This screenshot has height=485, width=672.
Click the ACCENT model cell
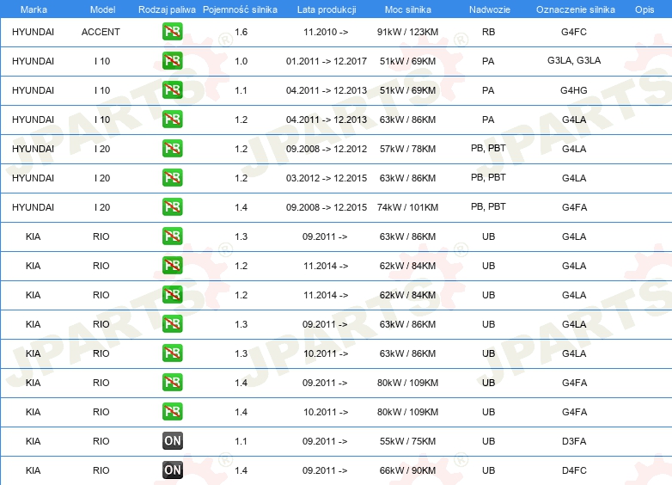pyautogui.click(x=101, y=32)
